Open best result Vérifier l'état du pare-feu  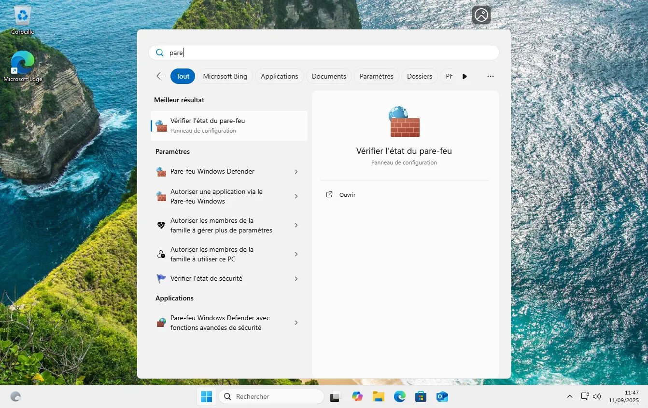229,125
